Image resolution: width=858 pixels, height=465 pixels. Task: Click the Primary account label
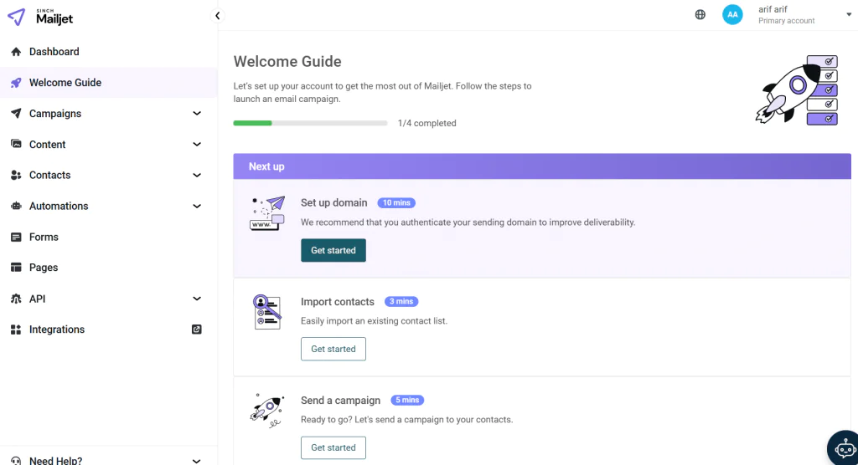pyautogui.click(x=786, y=21)
